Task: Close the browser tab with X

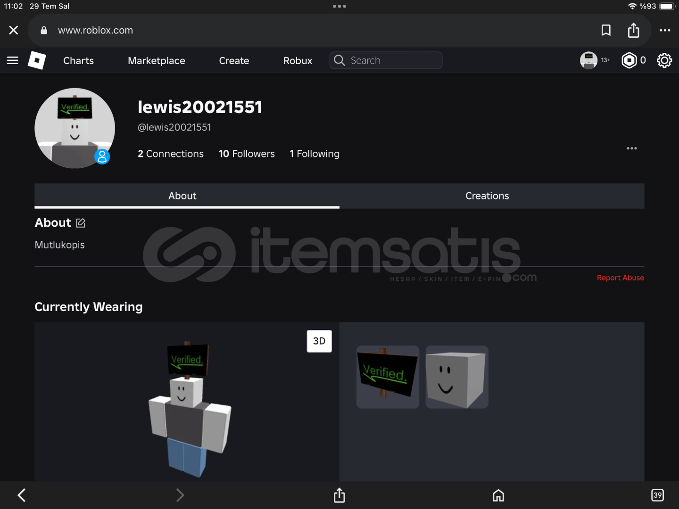Action: coord(14,30)
